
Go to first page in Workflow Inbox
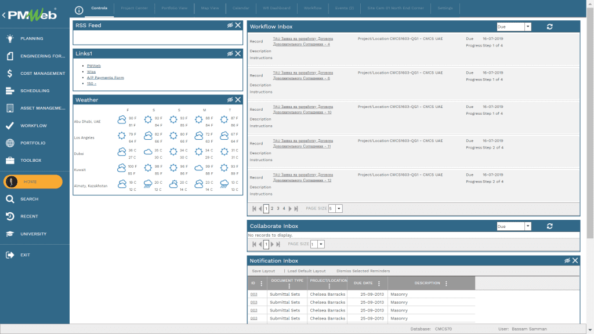click(254, 209)
